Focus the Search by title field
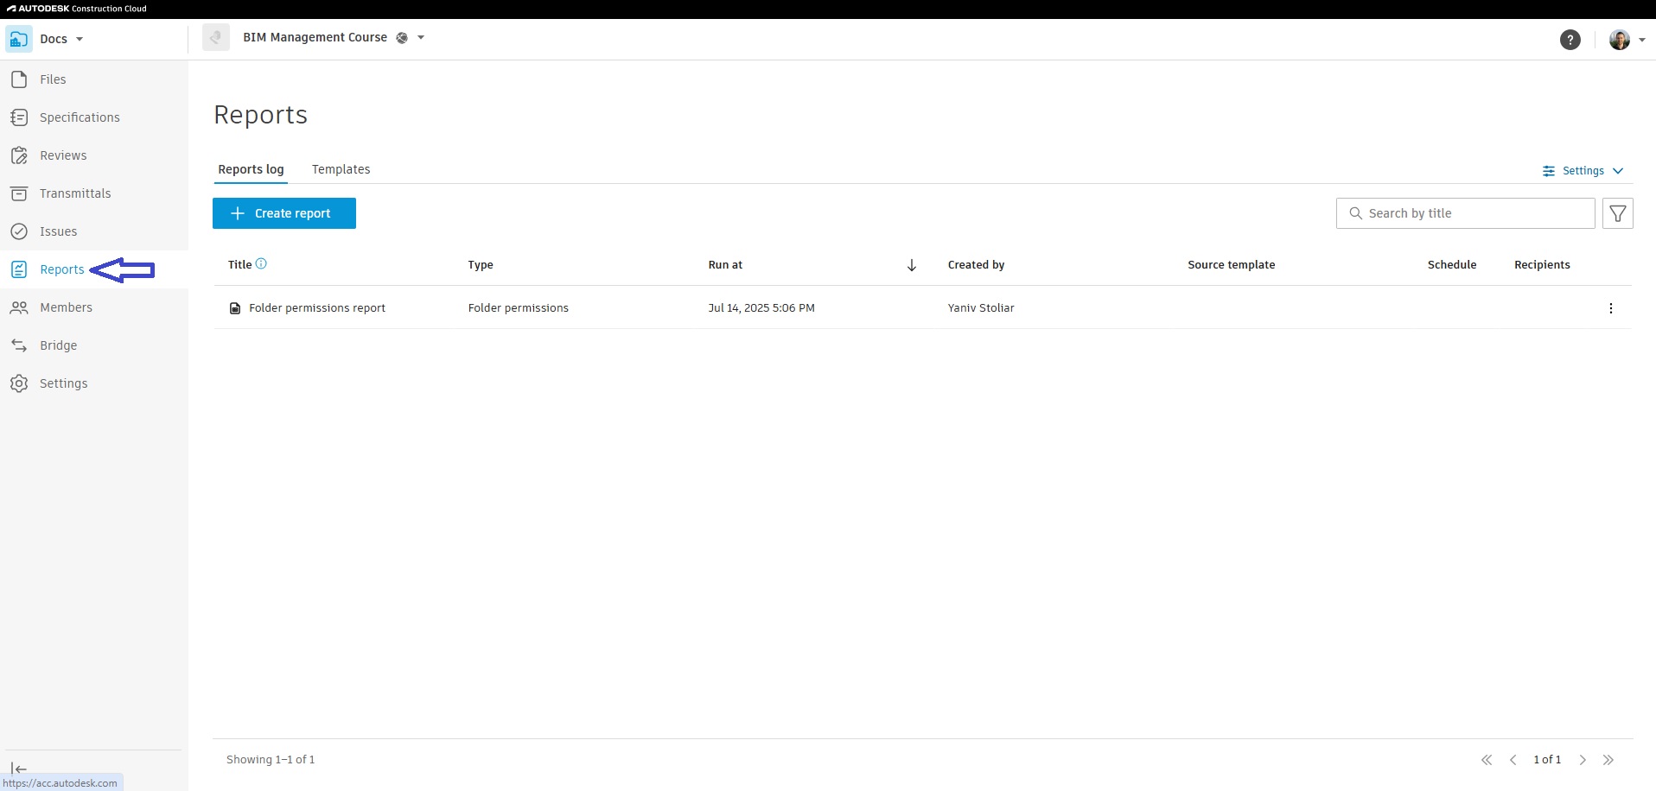This screenshot has height=791, width=1656. point(1466,213)
